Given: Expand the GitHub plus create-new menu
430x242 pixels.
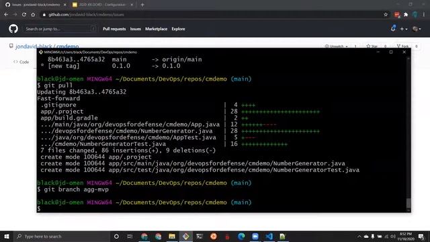Looking at the screenshot, I should click(x=403, y=29).
